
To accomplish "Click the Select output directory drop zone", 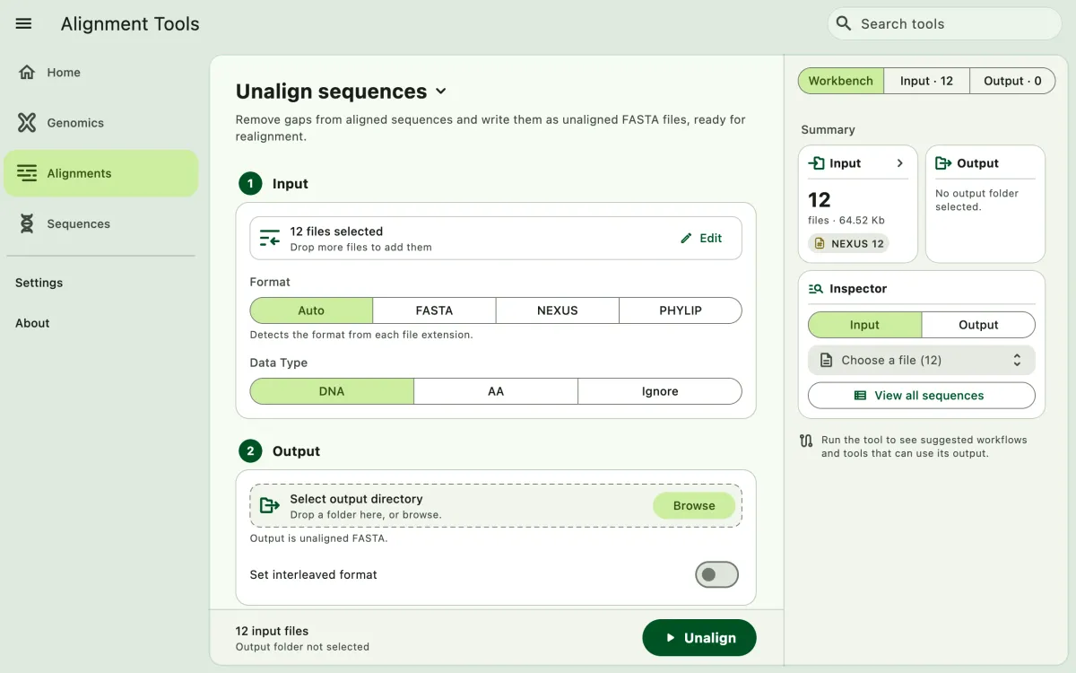I will pyautogui.click(x=496, y=506).
